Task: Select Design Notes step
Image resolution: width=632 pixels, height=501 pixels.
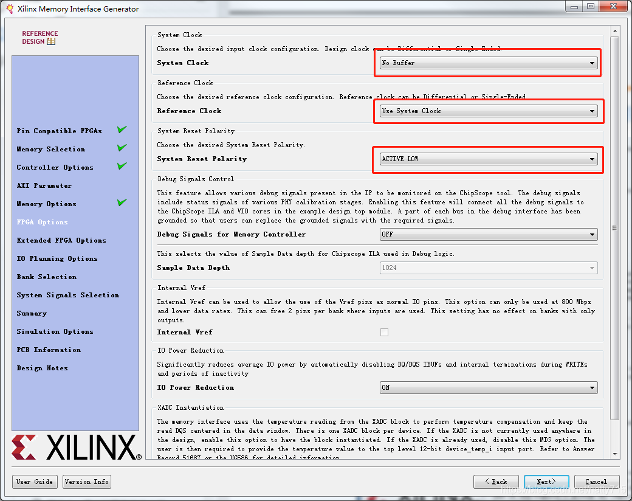Action: pos(43,368)
